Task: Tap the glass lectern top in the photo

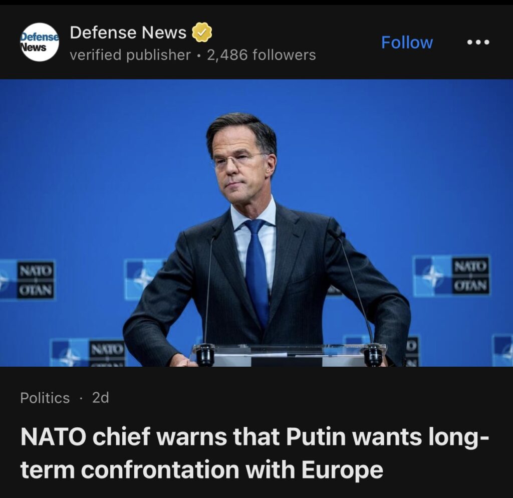Action: [x=289, y=355]
